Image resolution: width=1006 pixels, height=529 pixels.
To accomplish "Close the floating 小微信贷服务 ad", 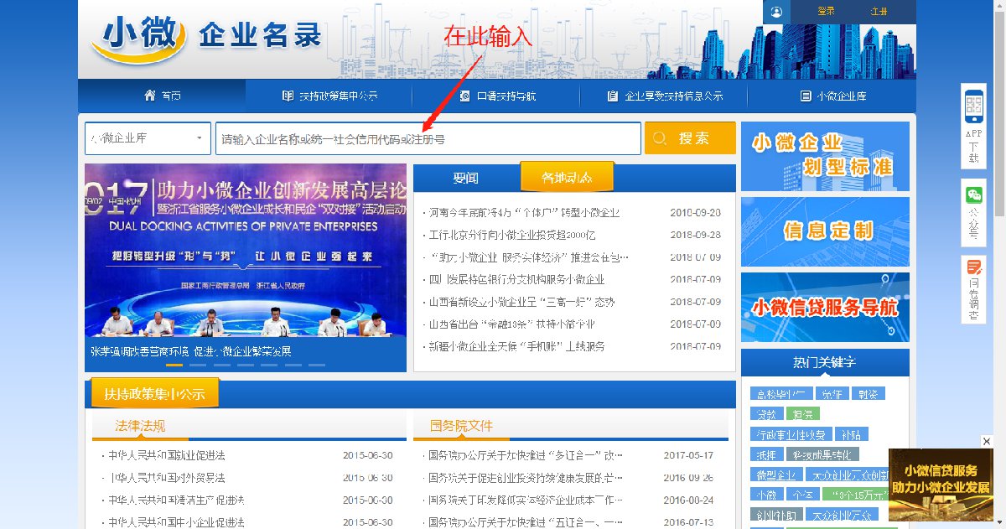I will pyautogui.click(x=988, y=441).
